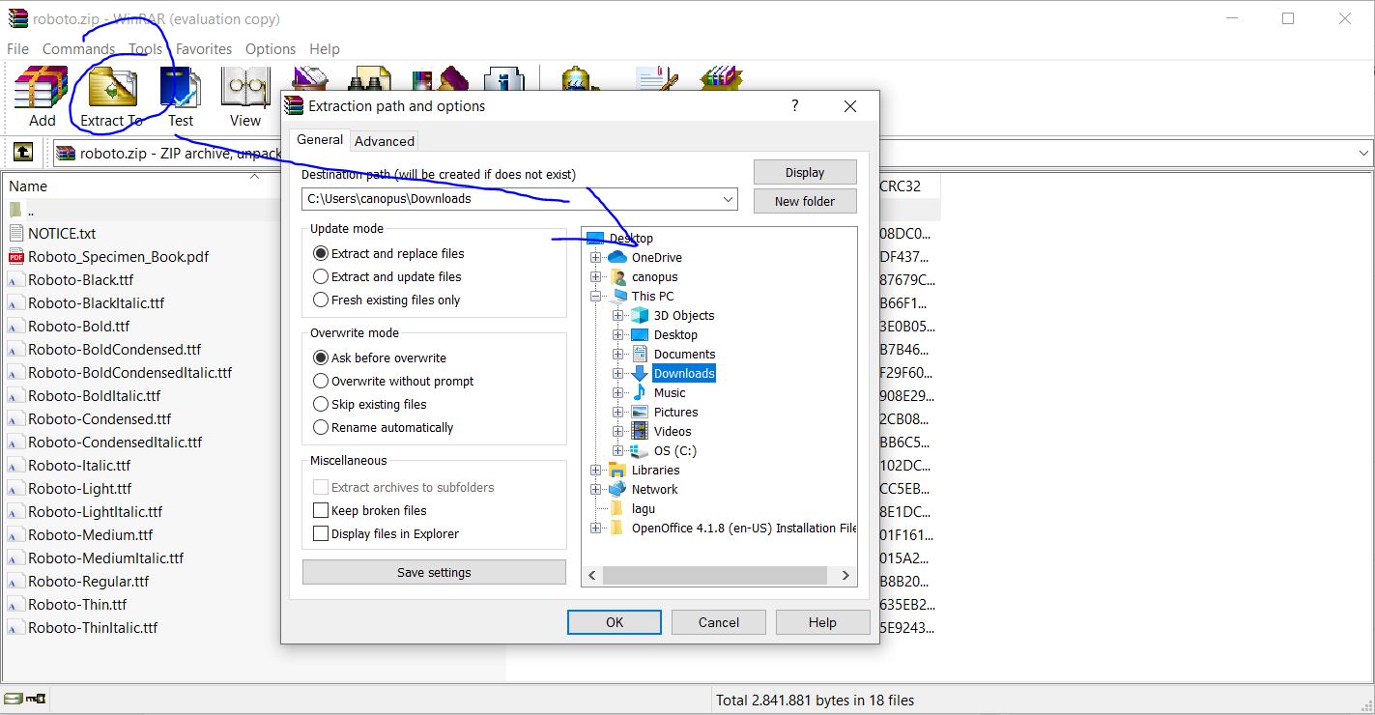
Task: Collapse the This PC tree node
Action: click(x=596, y=297)
